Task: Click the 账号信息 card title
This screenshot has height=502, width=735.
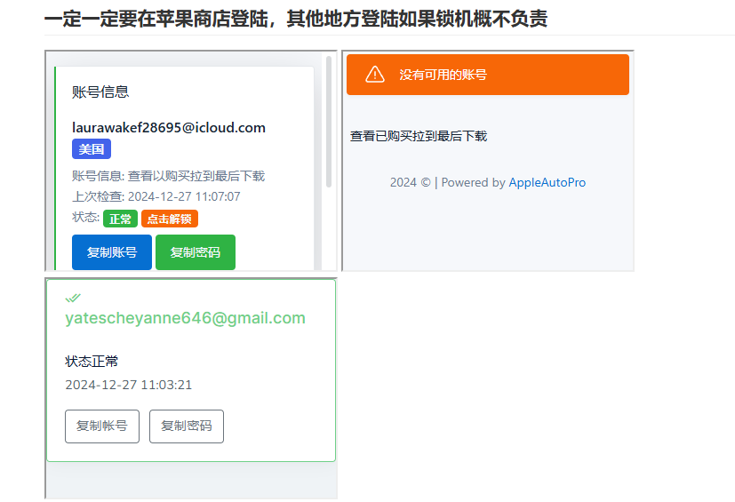Action: 100,92
